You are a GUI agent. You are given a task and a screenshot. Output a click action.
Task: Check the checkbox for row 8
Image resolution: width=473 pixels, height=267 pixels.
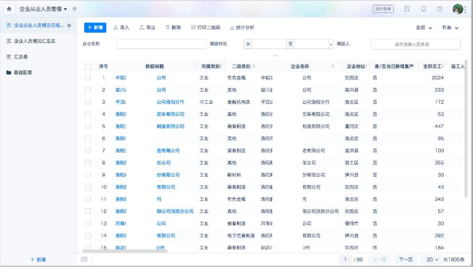88,163
